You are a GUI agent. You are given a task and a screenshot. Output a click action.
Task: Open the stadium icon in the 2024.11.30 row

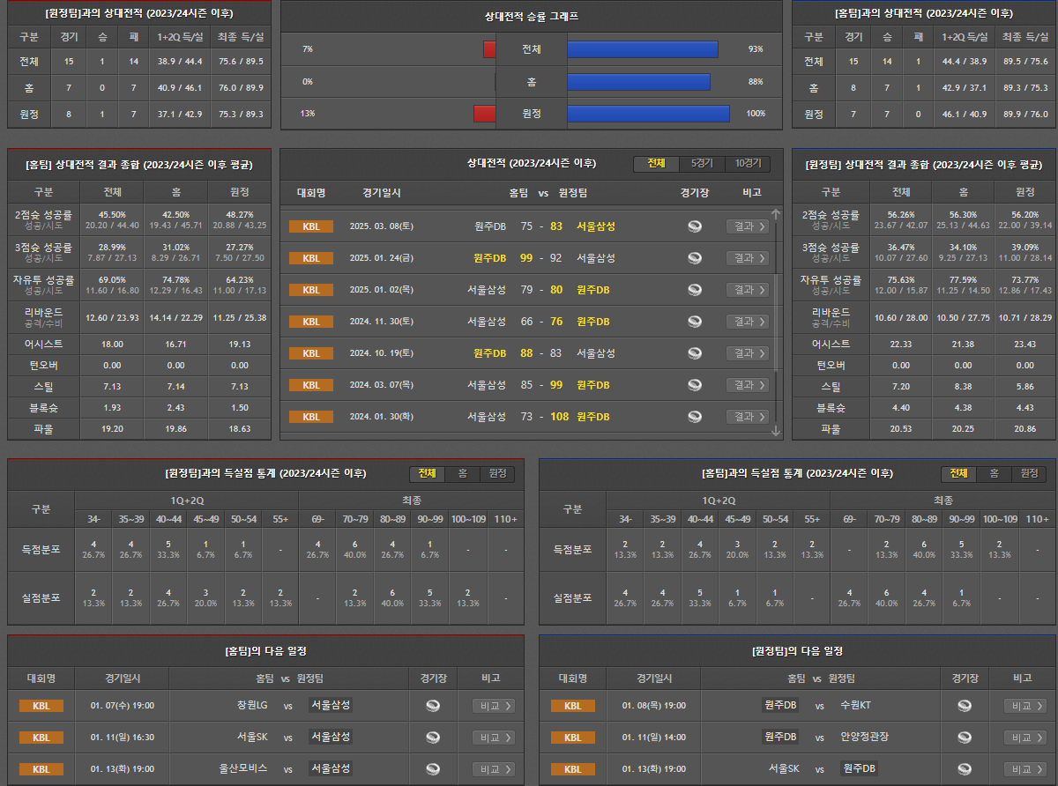coord(695,322)
